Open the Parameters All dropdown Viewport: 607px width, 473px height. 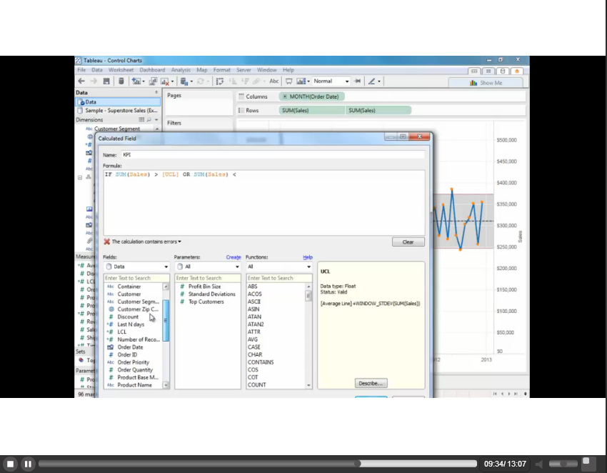[208, 267]
